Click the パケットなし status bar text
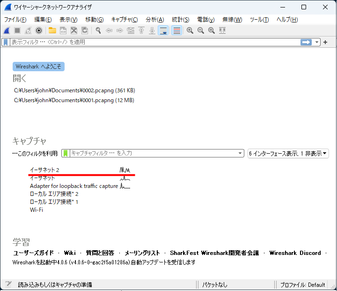 coord(215,285)
